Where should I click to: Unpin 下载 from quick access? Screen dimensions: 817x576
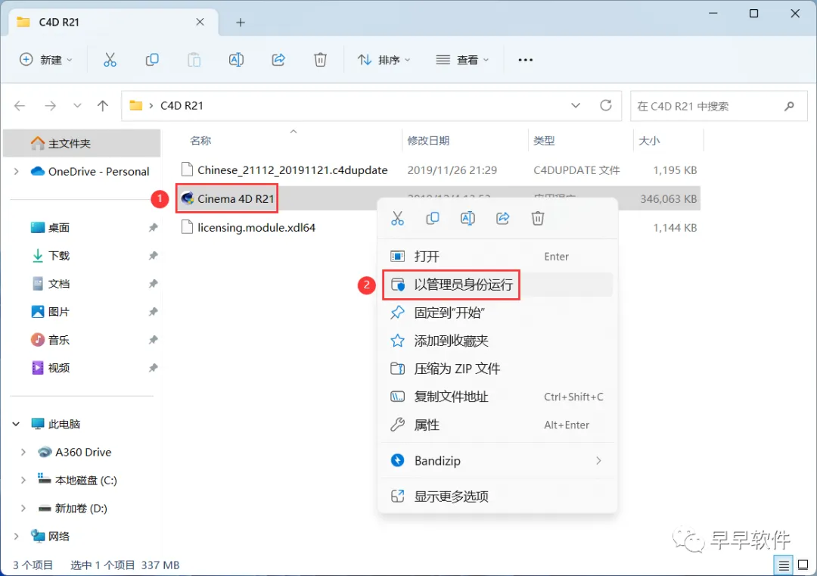point(153,256)
